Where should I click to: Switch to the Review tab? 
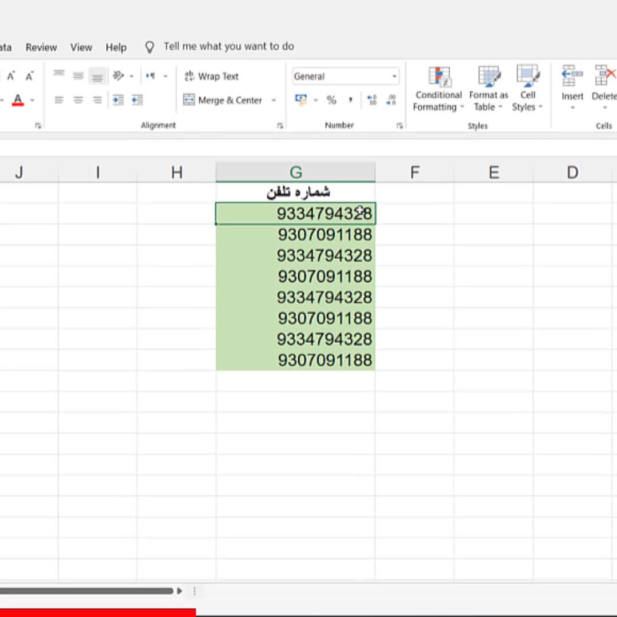tap(41, 47)
